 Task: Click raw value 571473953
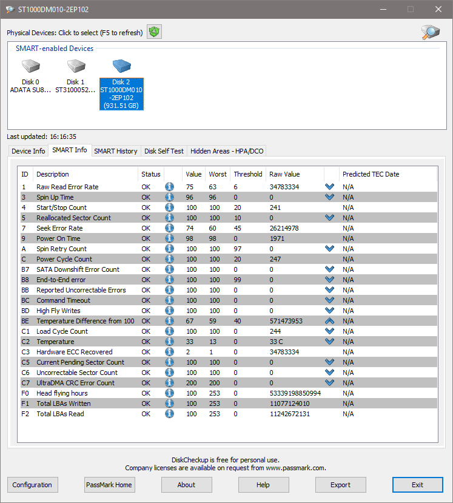pos(286,321)
